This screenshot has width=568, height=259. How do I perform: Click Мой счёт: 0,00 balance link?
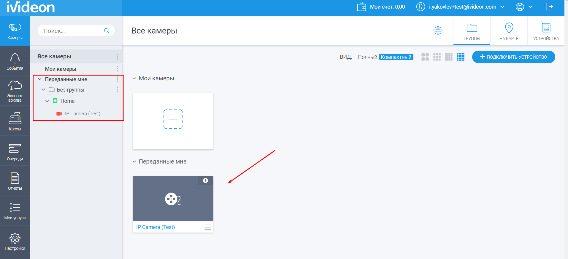387,7
